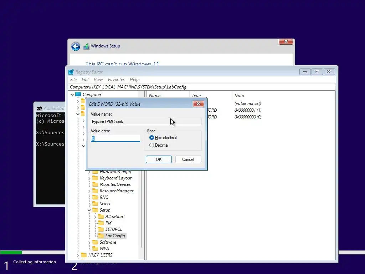Expand the AllowStart key
The height and width of the screenshot is (274, 365).
(95, 217)
